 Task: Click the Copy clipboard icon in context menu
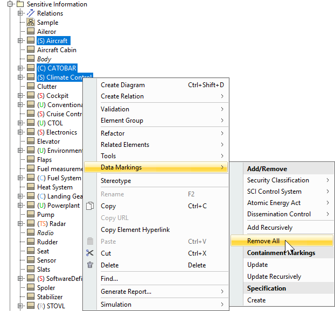(90, 206)
